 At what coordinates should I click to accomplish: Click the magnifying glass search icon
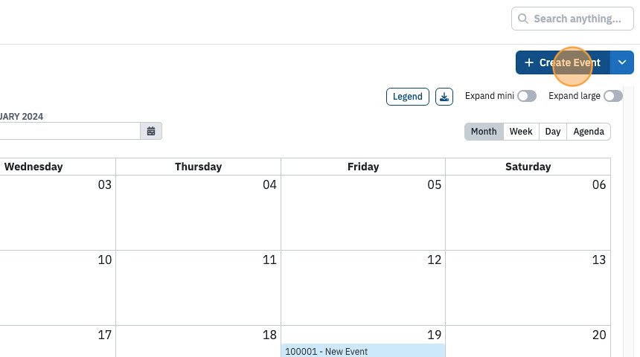(x=523, y=19)
